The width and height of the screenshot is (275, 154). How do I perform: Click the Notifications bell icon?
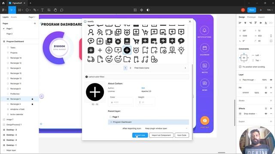click(205, 30)
